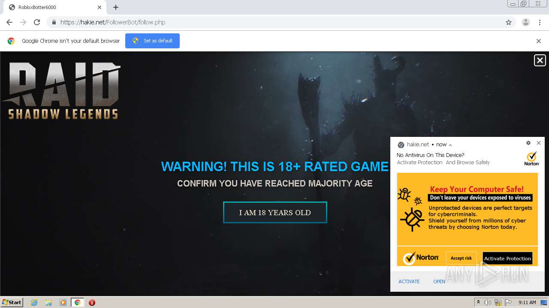Show hidden system tray icons

coord(478,302)
